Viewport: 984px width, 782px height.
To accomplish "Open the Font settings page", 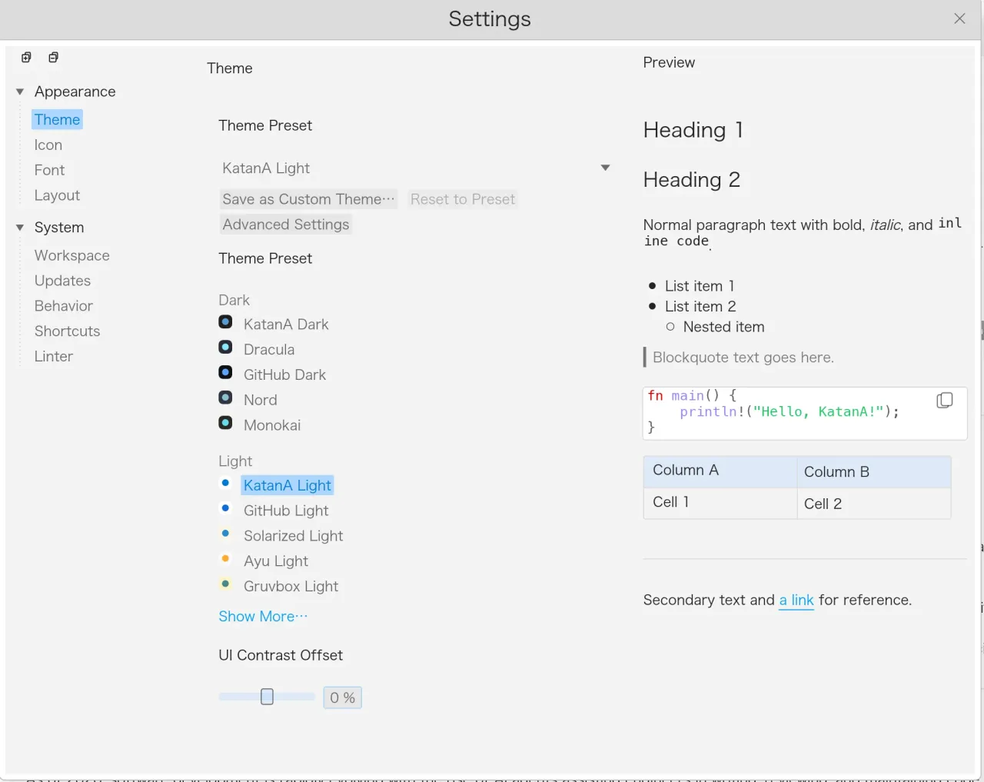I will pyautogui.click(x=49, y=170).
